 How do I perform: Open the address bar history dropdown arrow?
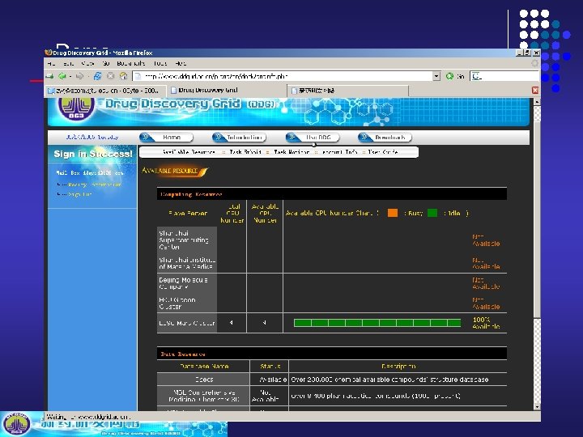click(436, 76)
